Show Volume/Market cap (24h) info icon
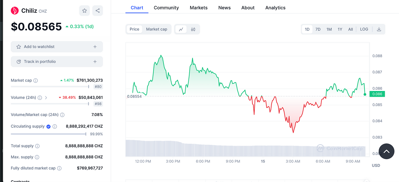 [62, 115]
